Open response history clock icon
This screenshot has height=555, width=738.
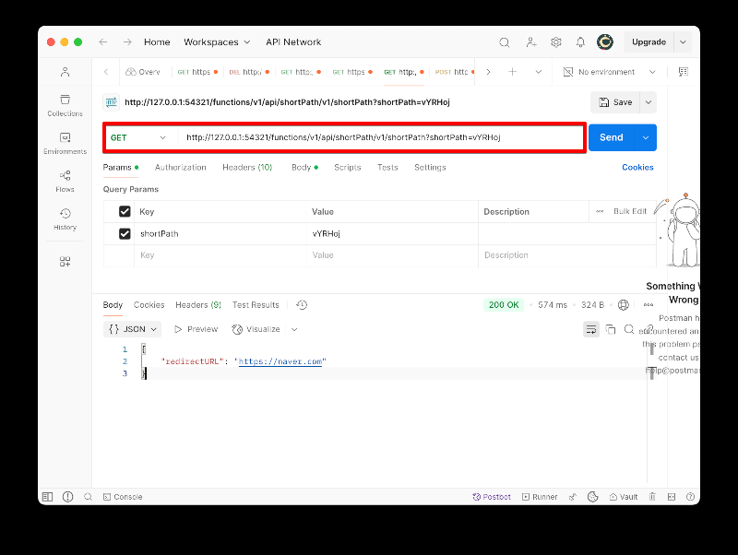(302, 305)
